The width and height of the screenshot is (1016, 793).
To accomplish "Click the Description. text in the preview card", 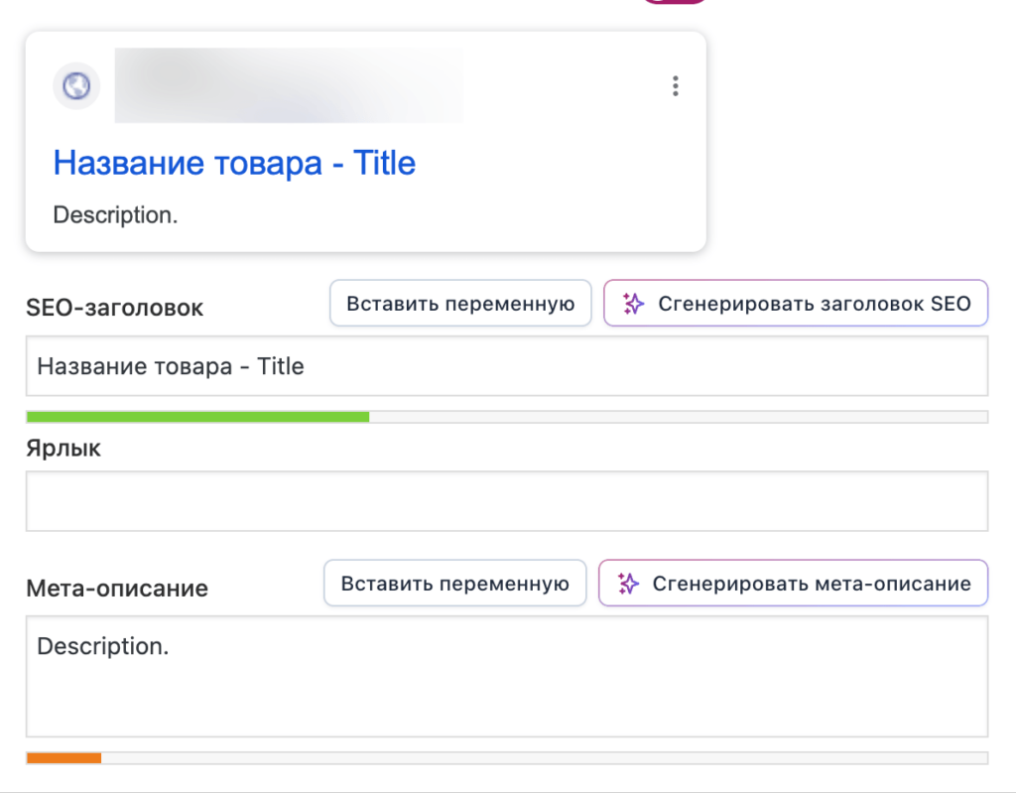I will click(x=115, y=215).
